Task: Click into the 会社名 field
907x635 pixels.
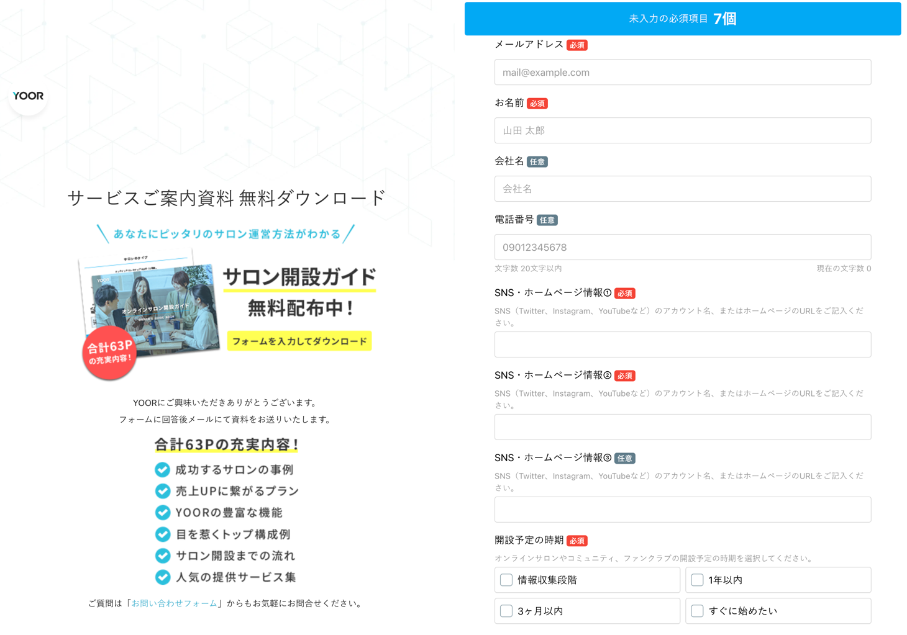Action: click(682, 189)
